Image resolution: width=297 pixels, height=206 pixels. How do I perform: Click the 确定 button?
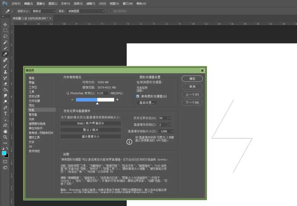[x=192, y=79]
